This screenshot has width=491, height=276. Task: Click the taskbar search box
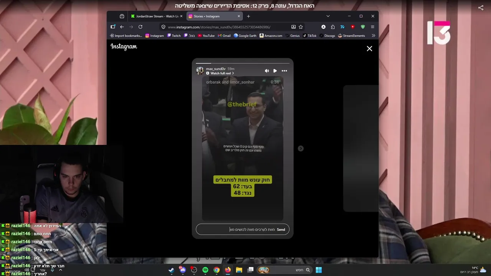[x=284, y=270]
